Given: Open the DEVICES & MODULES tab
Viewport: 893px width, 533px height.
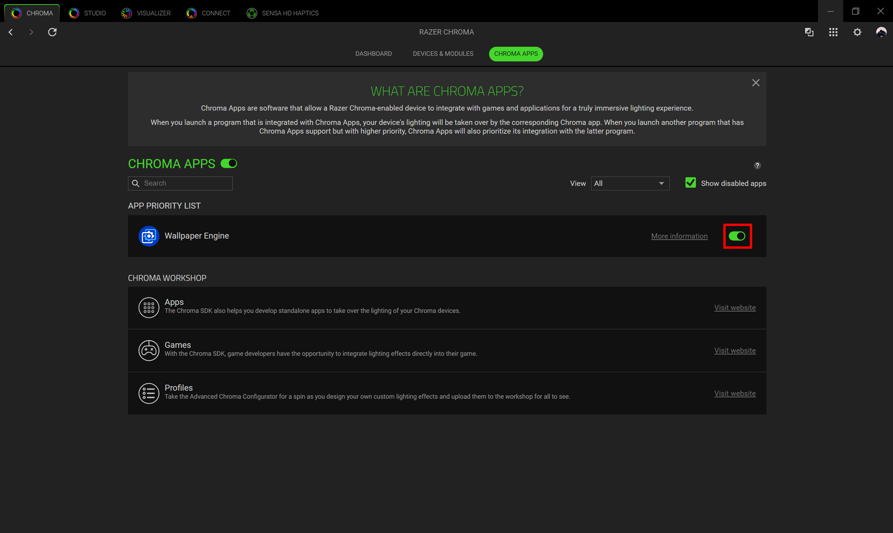Looking at the screenshot, I should pyautogui.click(x=443, y=54).
